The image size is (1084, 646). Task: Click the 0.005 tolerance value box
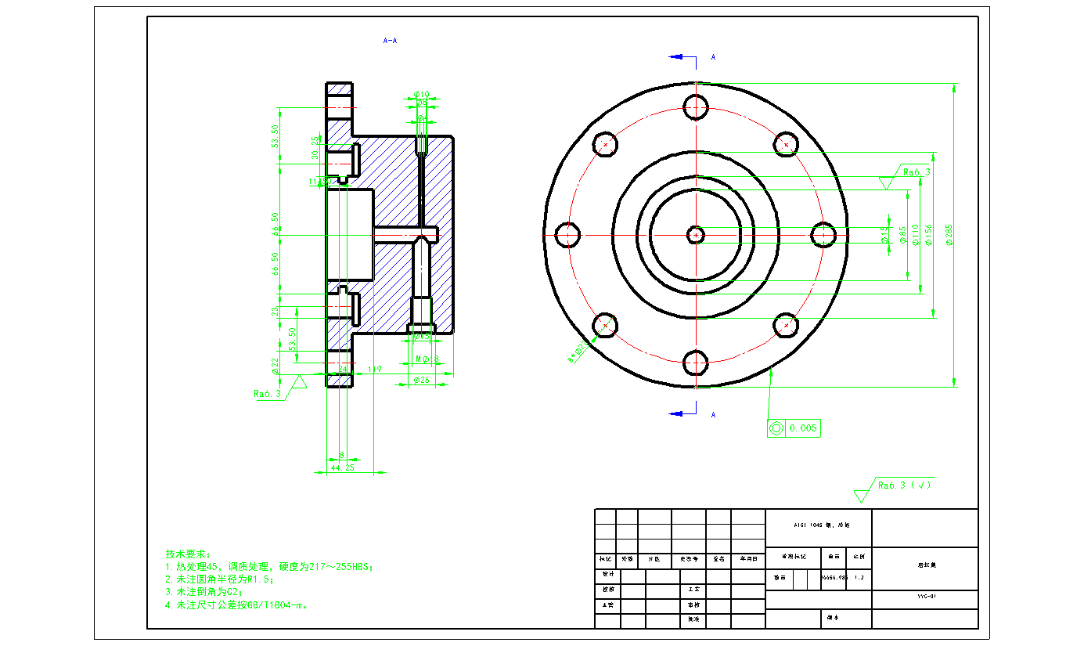tap(803, 428)
